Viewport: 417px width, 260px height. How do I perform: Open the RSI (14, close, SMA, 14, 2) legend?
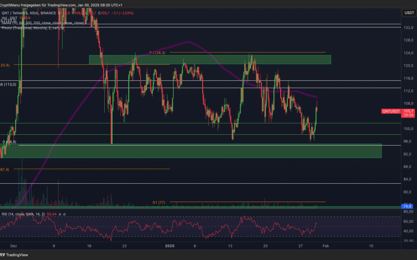pos(23,214)
